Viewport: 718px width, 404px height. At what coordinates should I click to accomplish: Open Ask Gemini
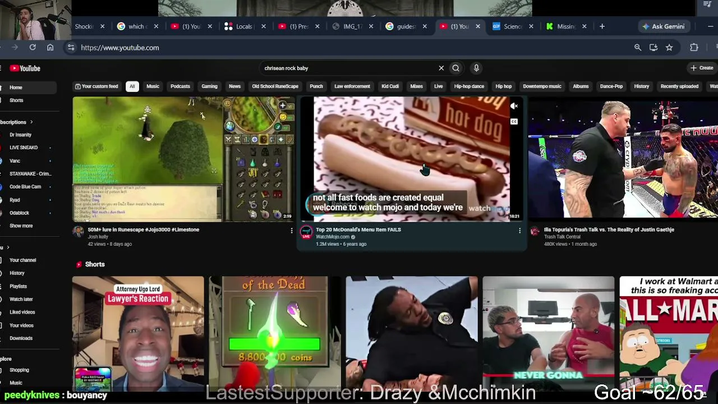tap(664, 26)
